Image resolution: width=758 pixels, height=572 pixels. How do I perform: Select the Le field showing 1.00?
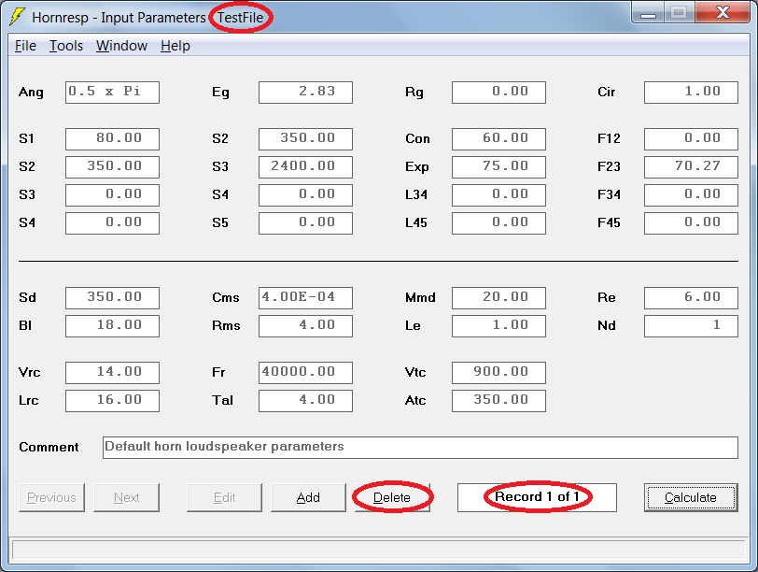(498, 325)
